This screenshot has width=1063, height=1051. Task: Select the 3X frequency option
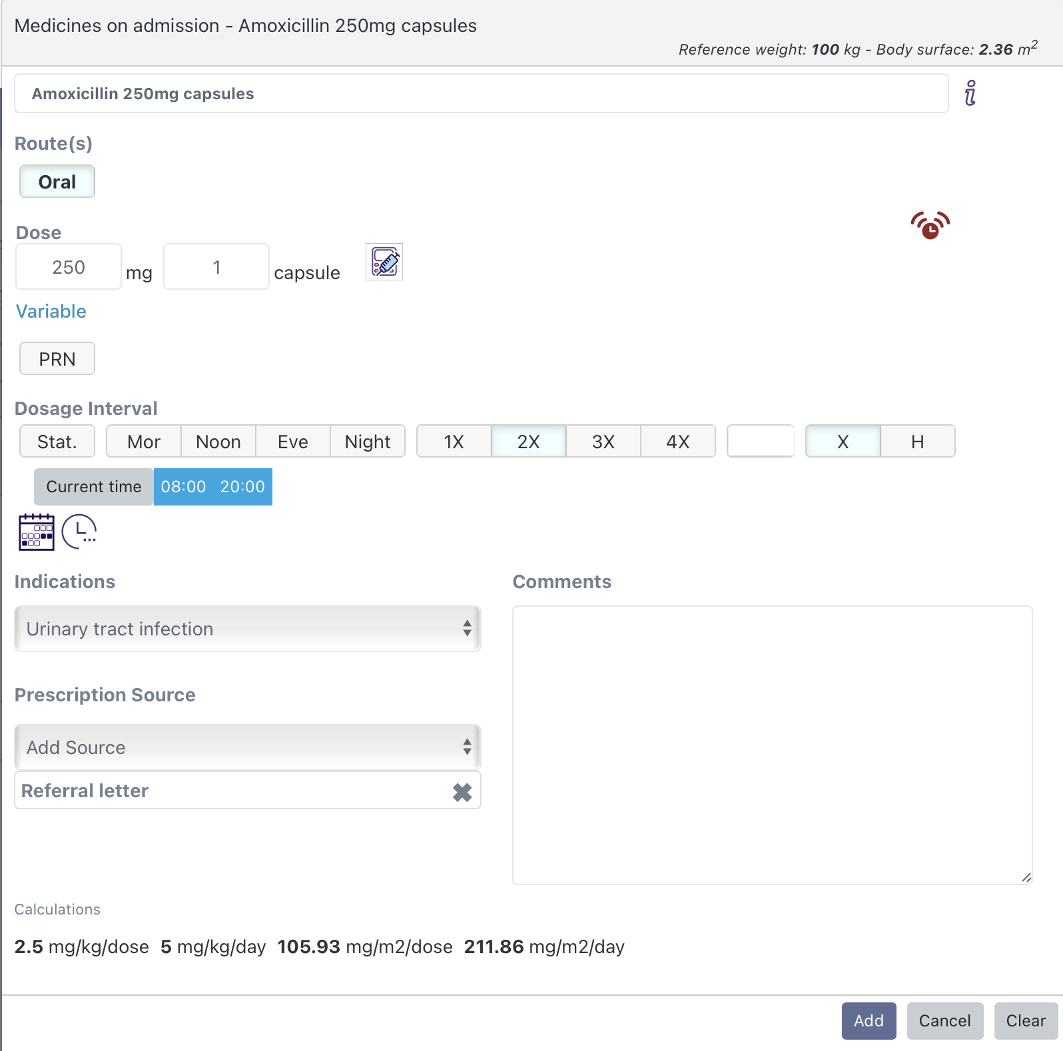click(x=603, y=442)
